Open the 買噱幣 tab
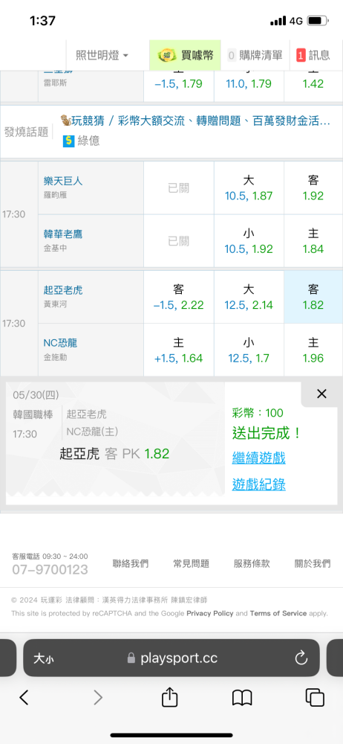Image resolution: width=343 pixels, height=744 pixels. (186, 56)
